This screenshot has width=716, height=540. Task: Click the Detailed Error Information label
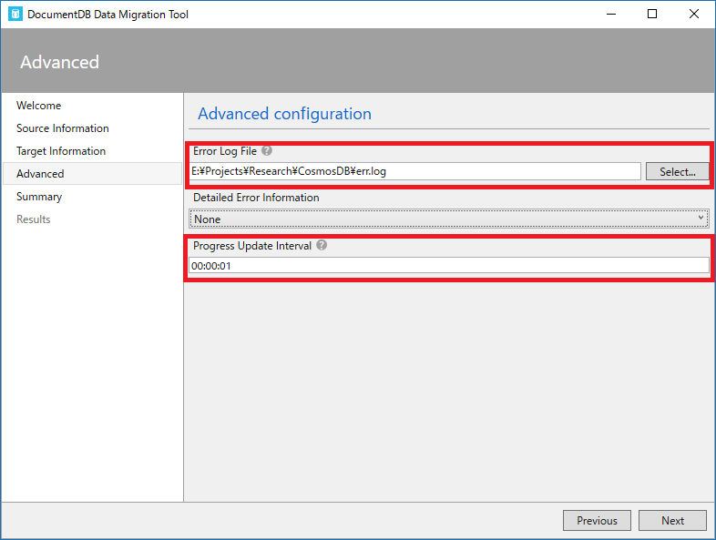256,198
